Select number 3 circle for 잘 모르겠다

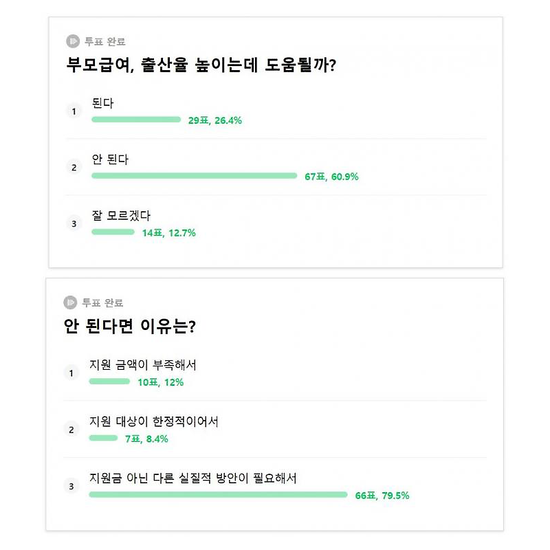pyautogui.click(x=74, y=224)
